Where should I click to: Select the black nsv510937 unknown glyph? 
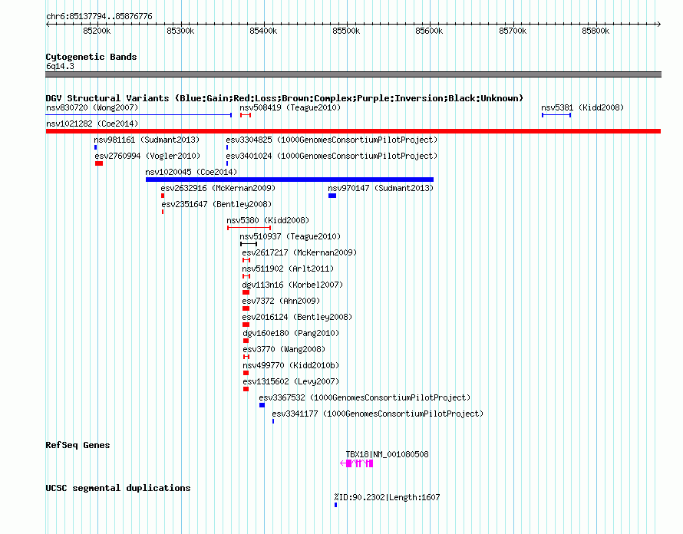click(249, 244)
